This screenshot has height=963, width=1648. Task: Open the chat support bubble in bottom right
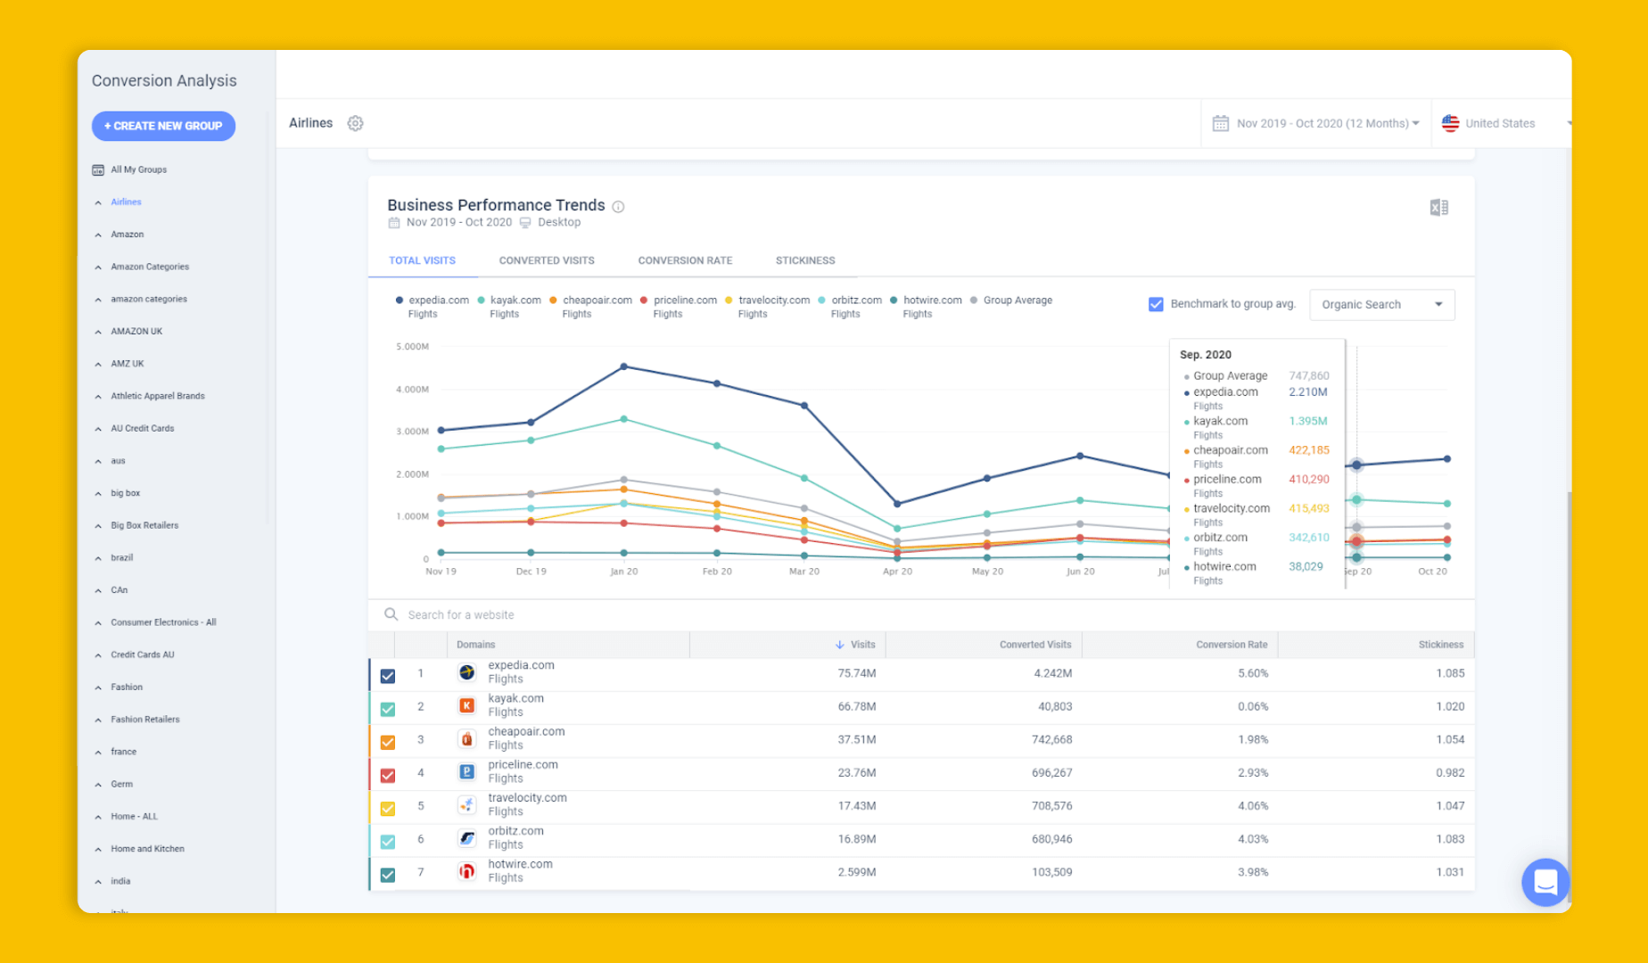click(1545, 882)
